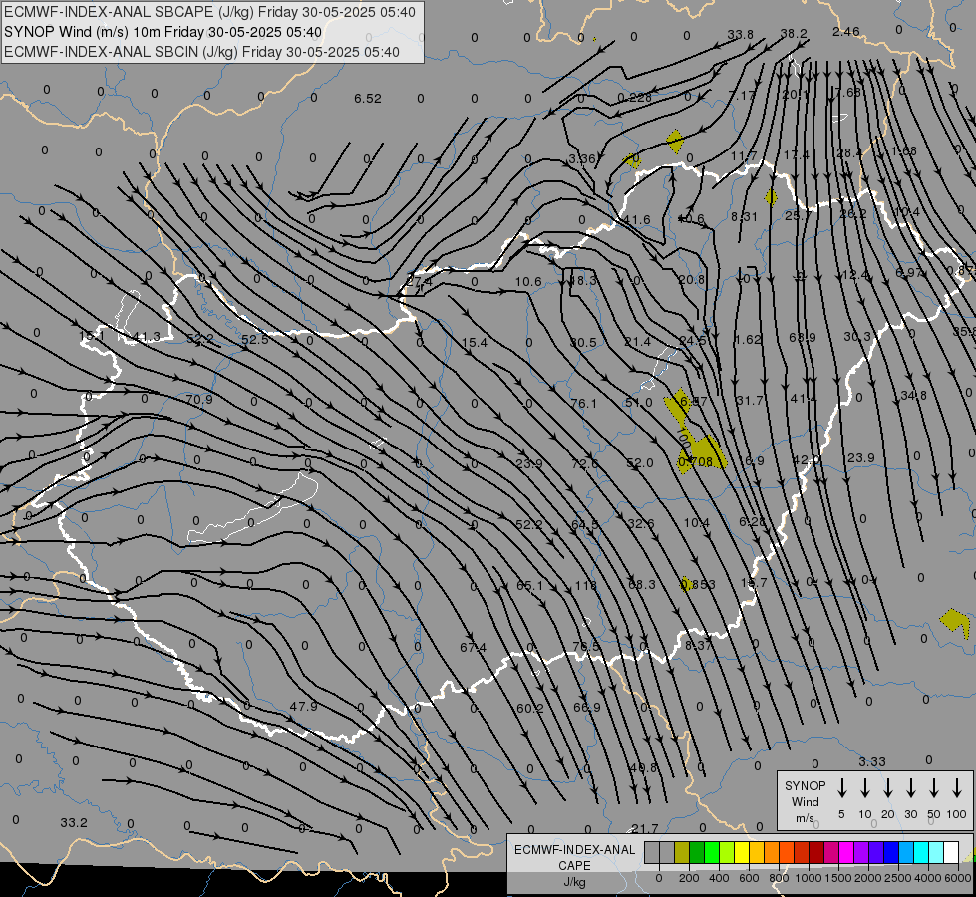Click the 2500 tick label on CAPE scale
This screenshot has height=897, width=976.
point(898,878)
